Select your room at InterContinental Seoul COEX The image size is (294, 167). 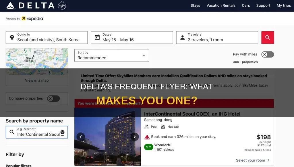251,160
